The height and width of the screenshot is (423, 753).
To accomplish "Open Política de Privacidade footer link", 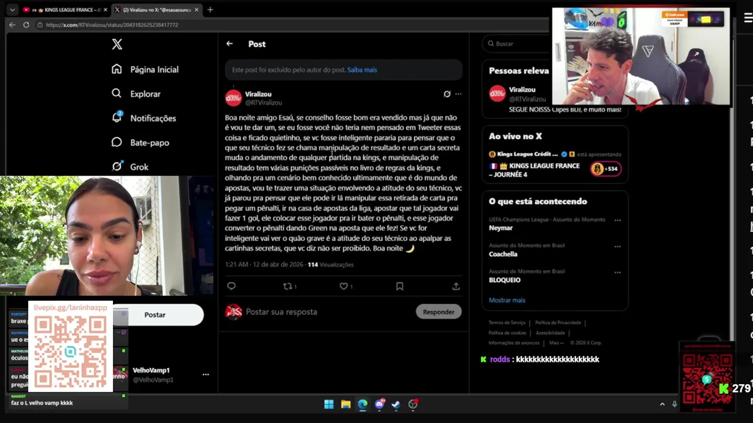I will pyautogui.click(x=558, y=323).
